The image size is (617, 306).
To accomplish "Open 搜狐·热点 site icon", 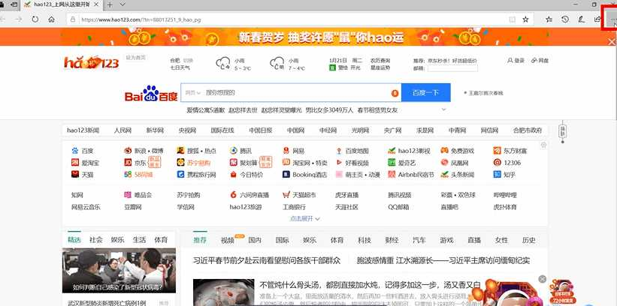I will point(180,151).
